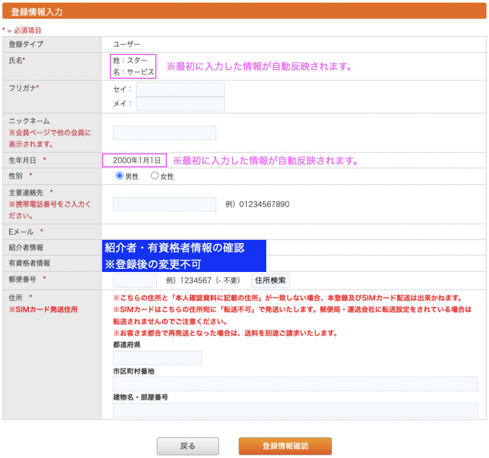Viewport: 489px width, 458px height.
Task: Focus the ニックネーム input field
Action: tap(164, 133)
